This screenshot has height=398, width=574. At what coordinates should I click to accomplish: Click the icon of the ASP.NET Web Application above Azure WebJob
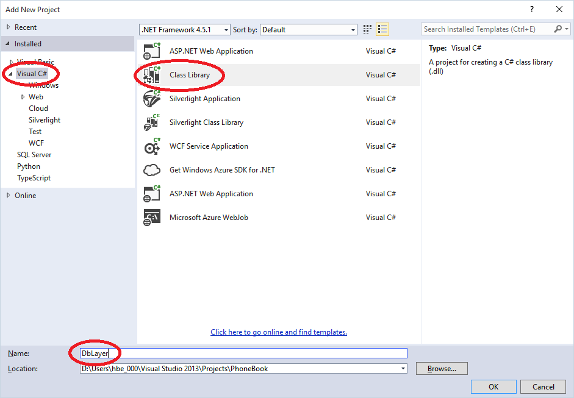coord(152,194)
